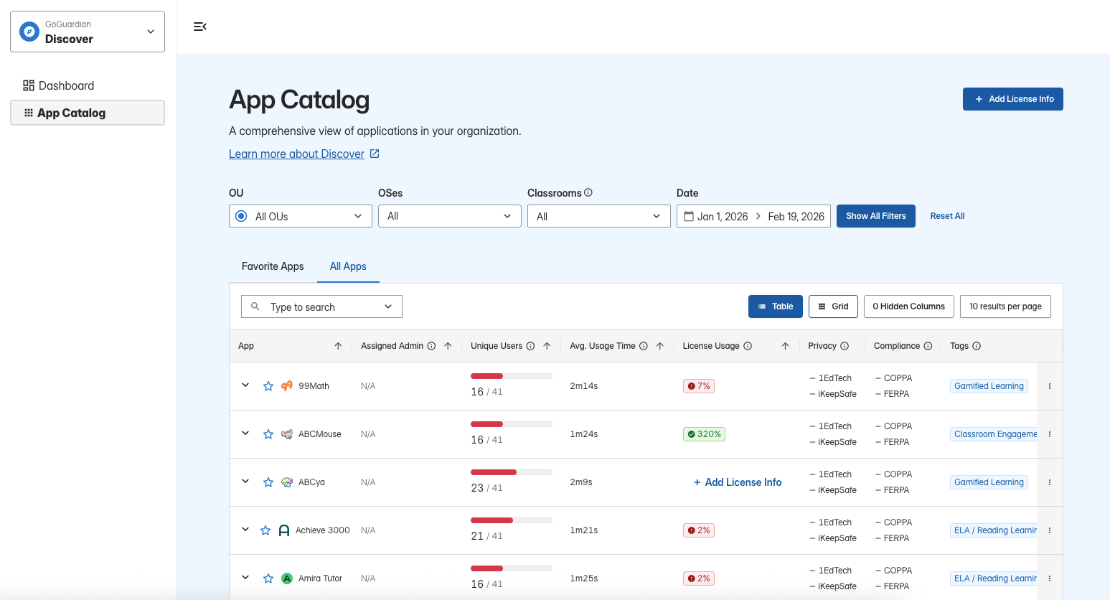This screenshot has height=600, width=1110.
Task: Click the Achieve 3000 app icon
Action: [284, 530]
